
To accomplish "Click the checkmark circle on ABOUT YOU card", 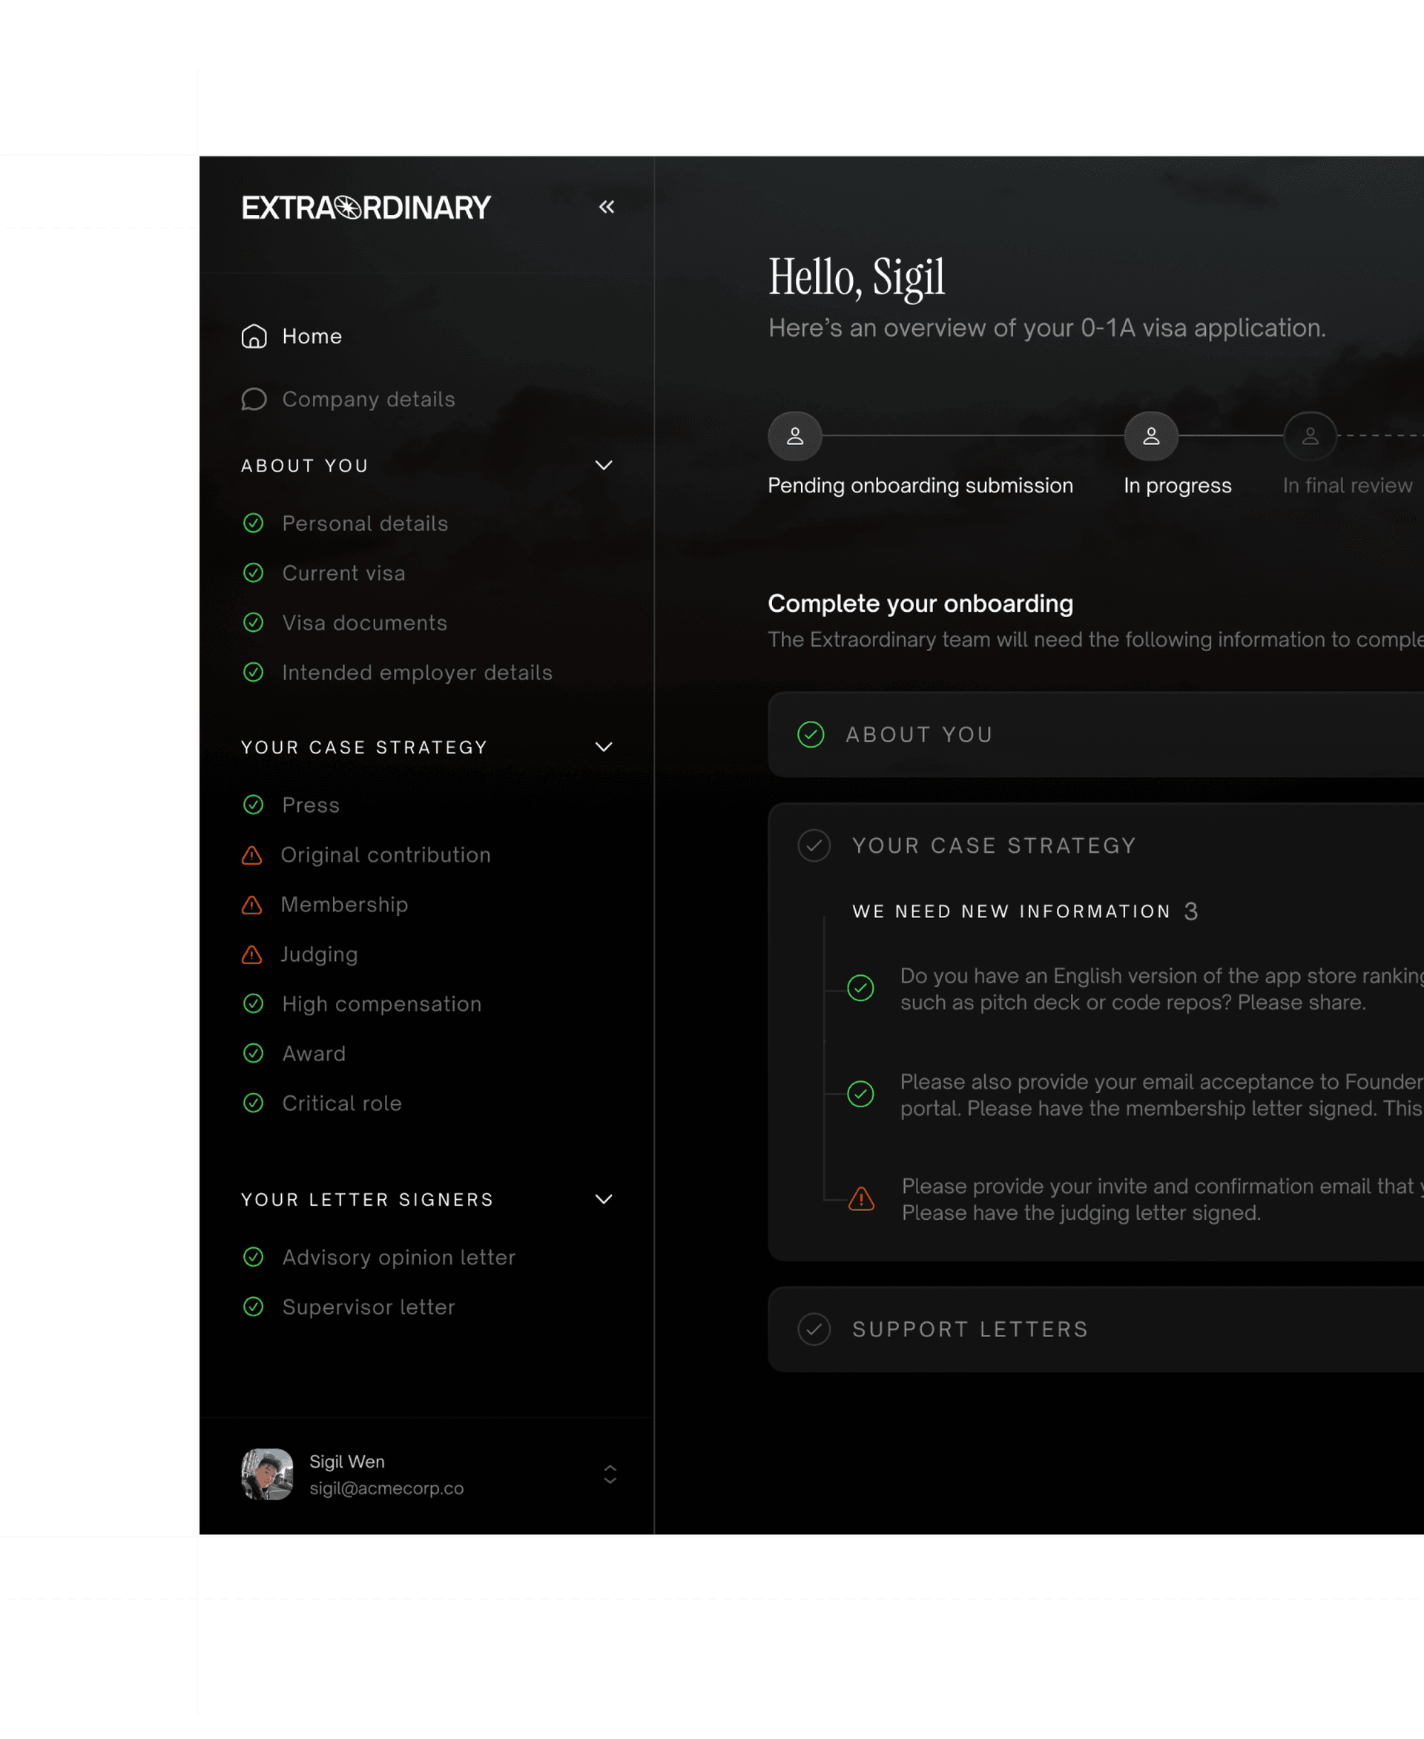I will pos(811,735).
